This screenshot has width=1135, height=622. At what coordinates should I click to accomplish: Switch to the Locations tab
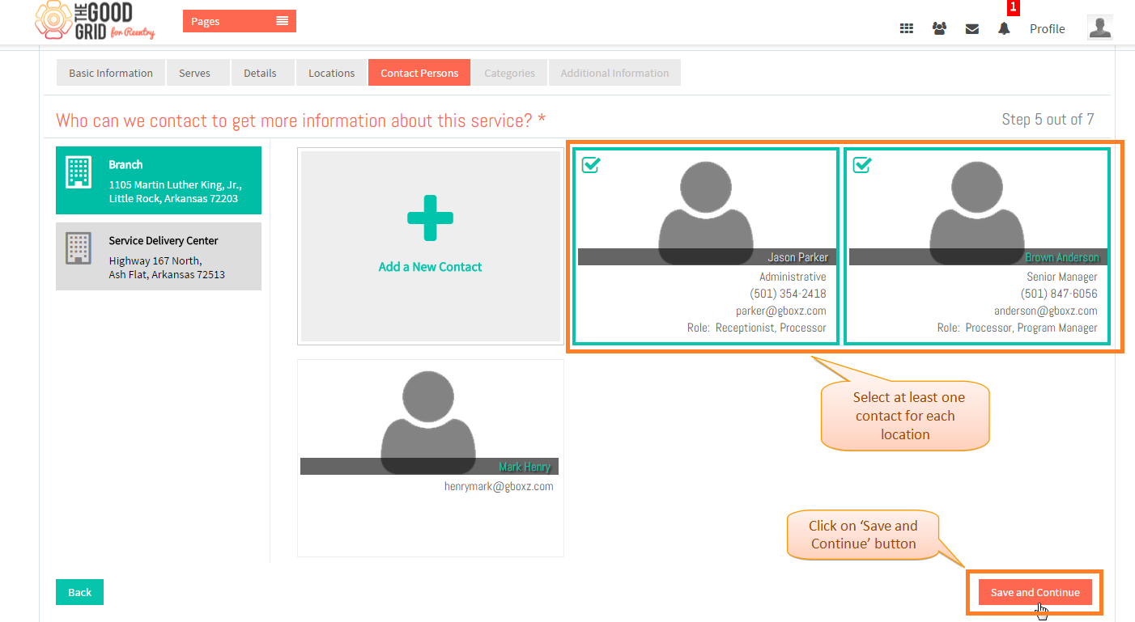(331, 73)
